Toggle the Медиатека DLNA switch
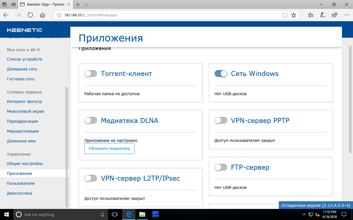The image size is (353, 220). tap(91, 120)
